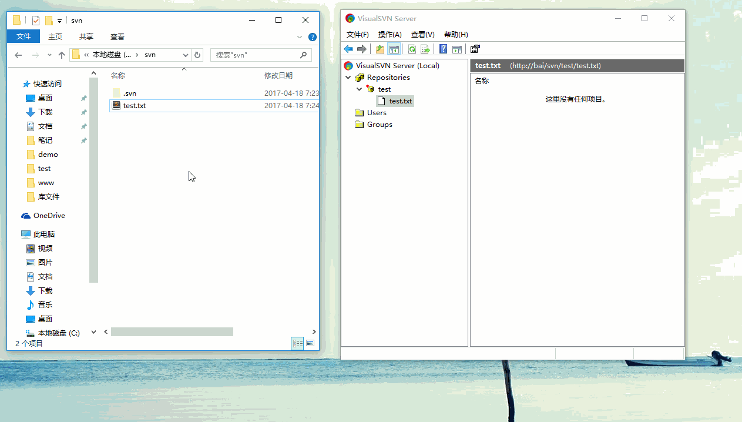Screen dimensions: 742x422
Task: Collapse the Repositories tree node
Action: click(348, 78)
